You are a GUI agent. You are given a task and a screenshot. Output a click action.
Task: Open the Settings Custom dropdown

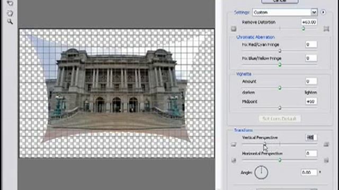285,12
